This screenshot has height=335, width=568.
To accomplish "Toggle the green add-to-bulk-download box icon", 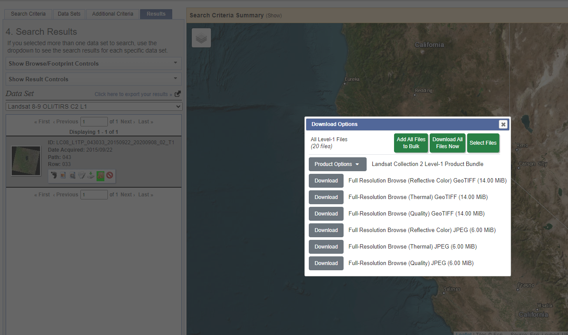I will [100, 176].
